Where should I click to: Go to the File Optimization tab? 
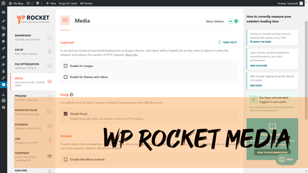click(x=33, y=66)
